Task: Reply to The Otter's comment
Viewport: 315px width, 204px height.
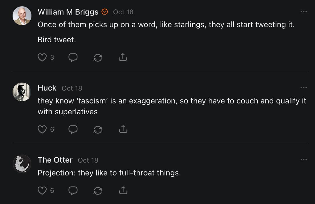Action: (73, 190)
